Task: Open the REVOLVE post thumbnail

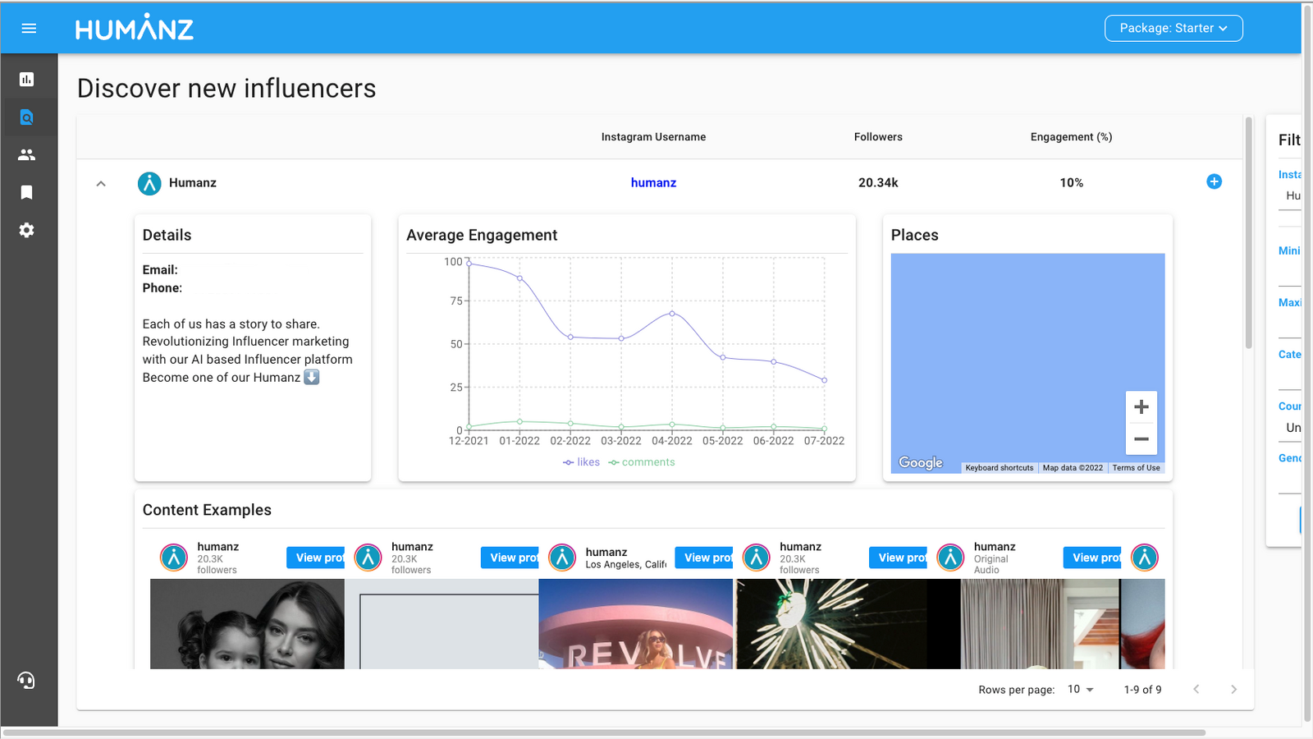Action: 636,624
